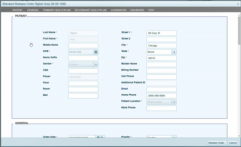Click the Cancel button
241x147 pixels.
233,143
